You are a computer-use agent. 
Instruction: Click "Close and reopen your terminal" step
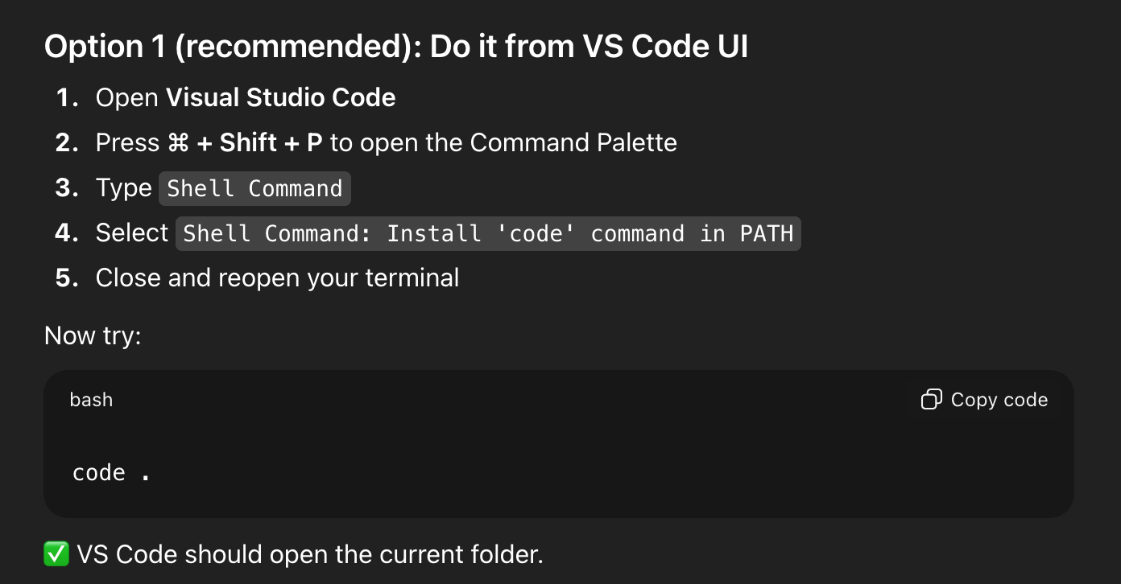277,278
